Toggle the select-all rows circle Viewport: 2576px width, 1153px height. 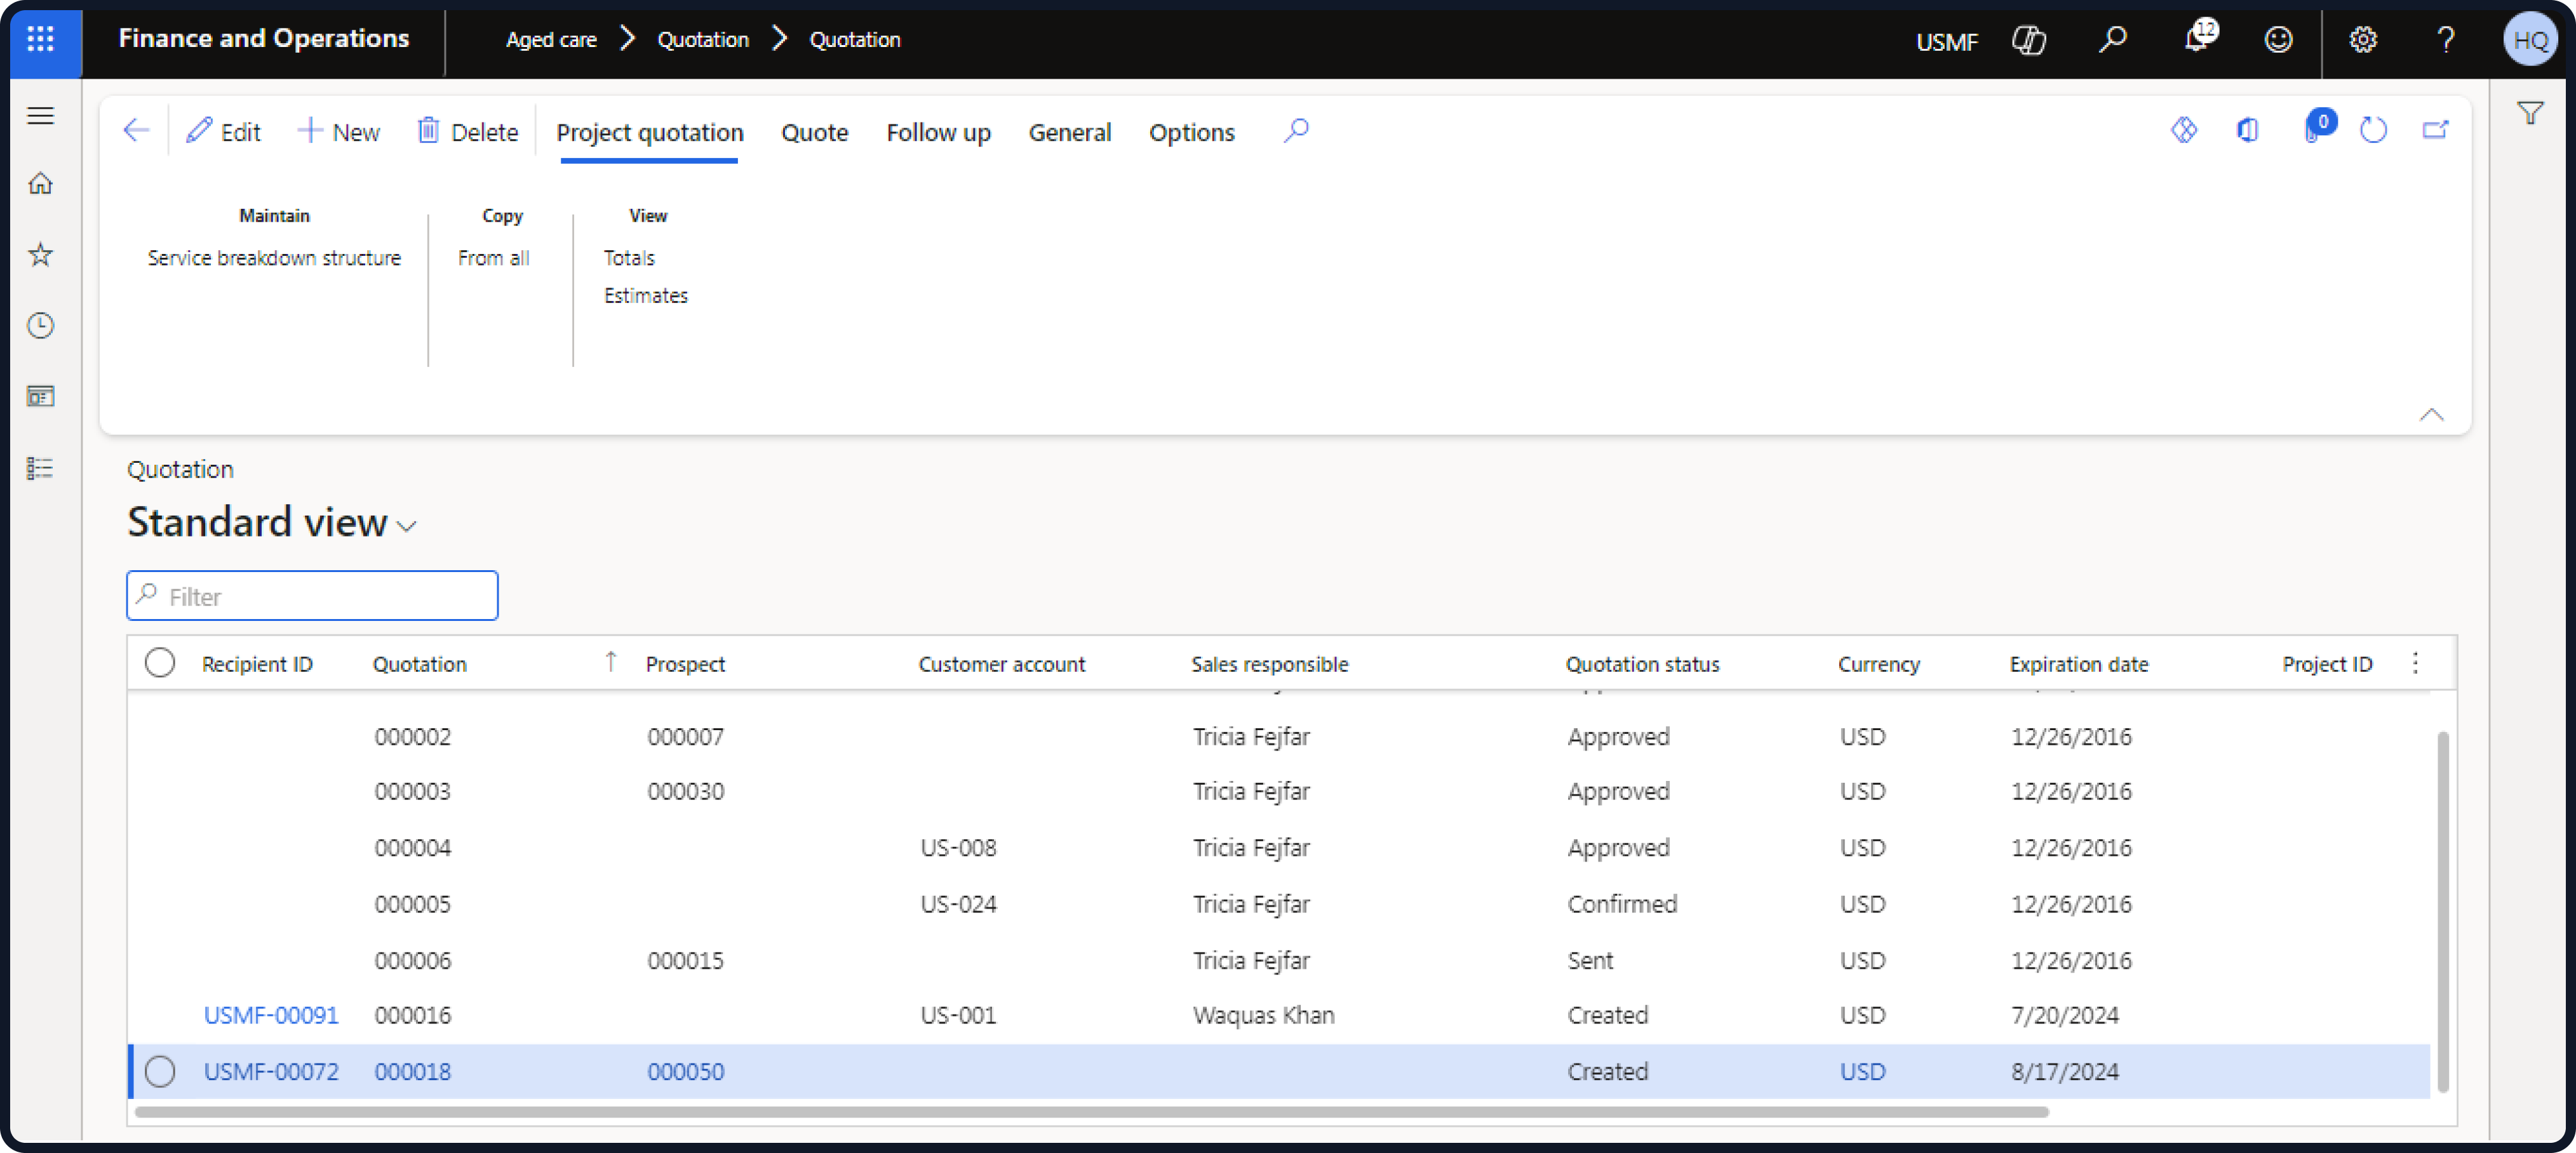click(159, 663)
